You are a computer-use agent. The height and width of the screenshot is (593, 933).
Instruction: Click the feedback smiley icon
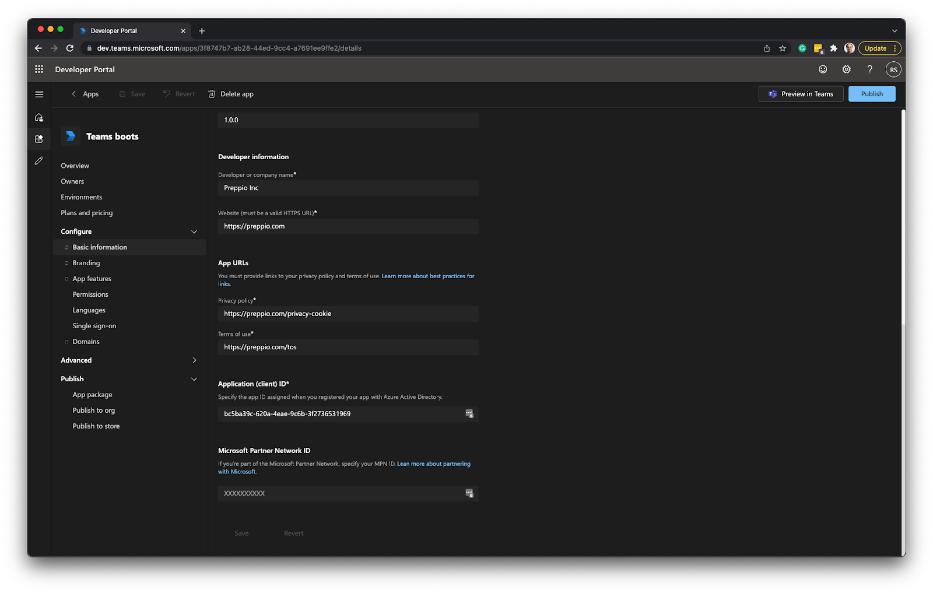[822, 69]
